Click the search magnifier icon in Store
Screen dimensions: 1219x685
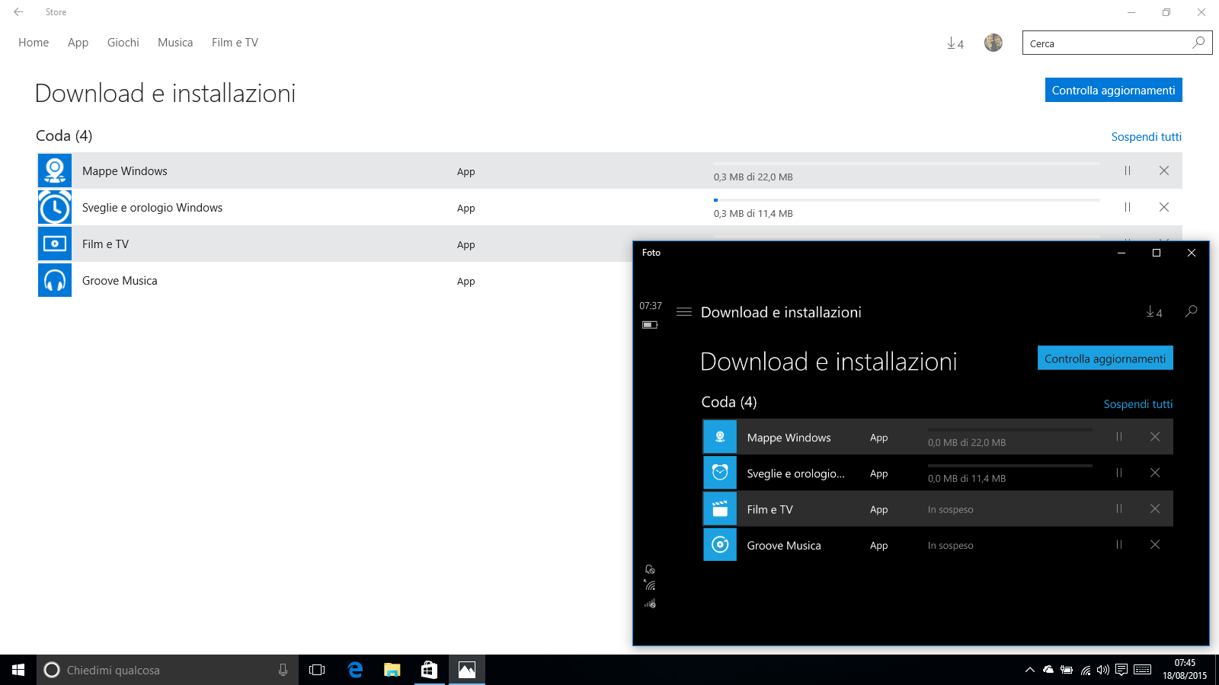click(x=1199, y=43)
